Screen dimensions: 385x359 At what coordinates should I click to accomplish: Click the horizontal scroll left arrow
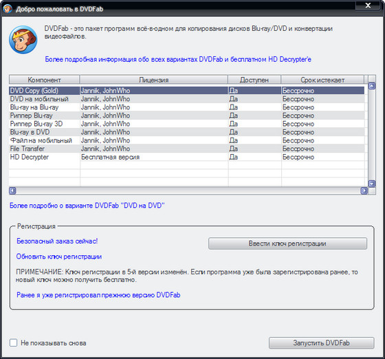click(x=12, y=191)
